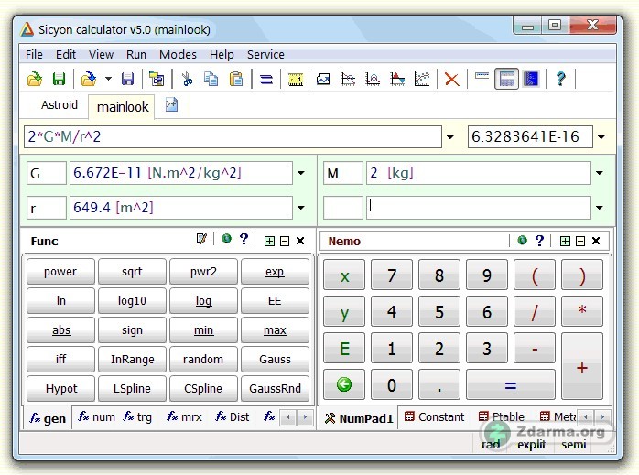Click the green floppy save icon

pos(60,79)
